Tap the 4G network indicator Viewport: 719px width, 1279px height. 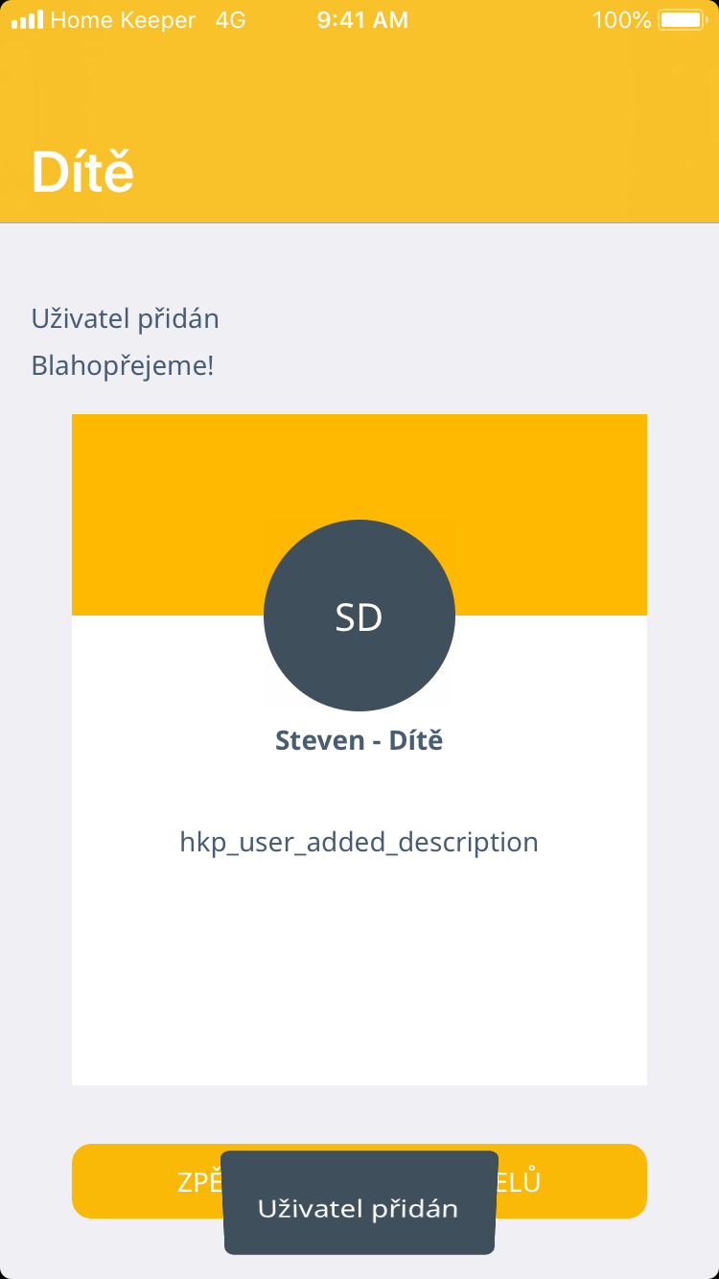(230, 20)
